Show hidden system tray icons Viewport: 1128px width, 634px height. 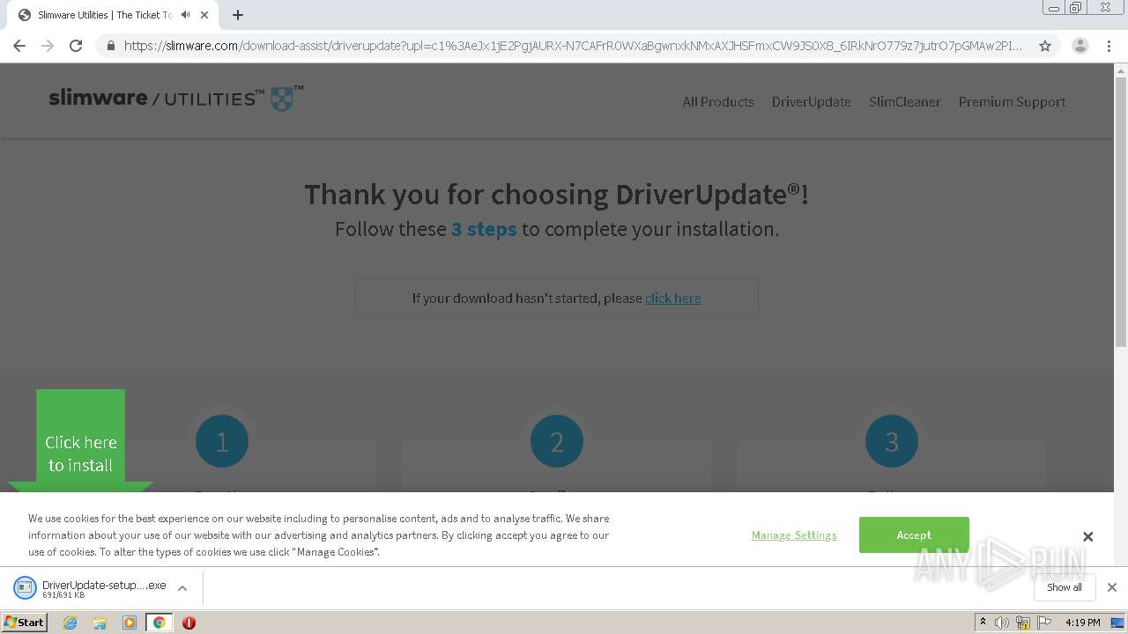(x=983, y=623)
